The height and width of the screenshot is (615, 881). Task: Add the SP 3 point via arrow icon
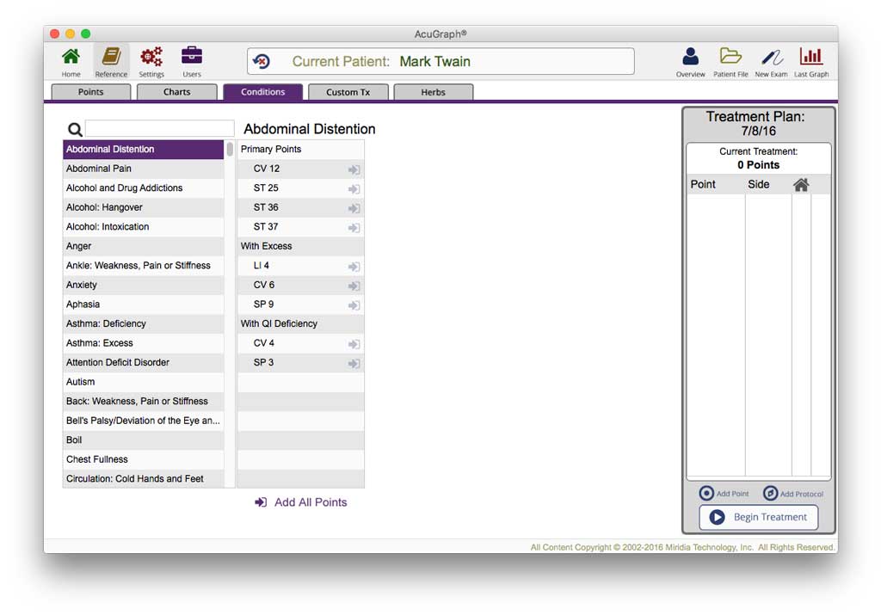(354, 363)
